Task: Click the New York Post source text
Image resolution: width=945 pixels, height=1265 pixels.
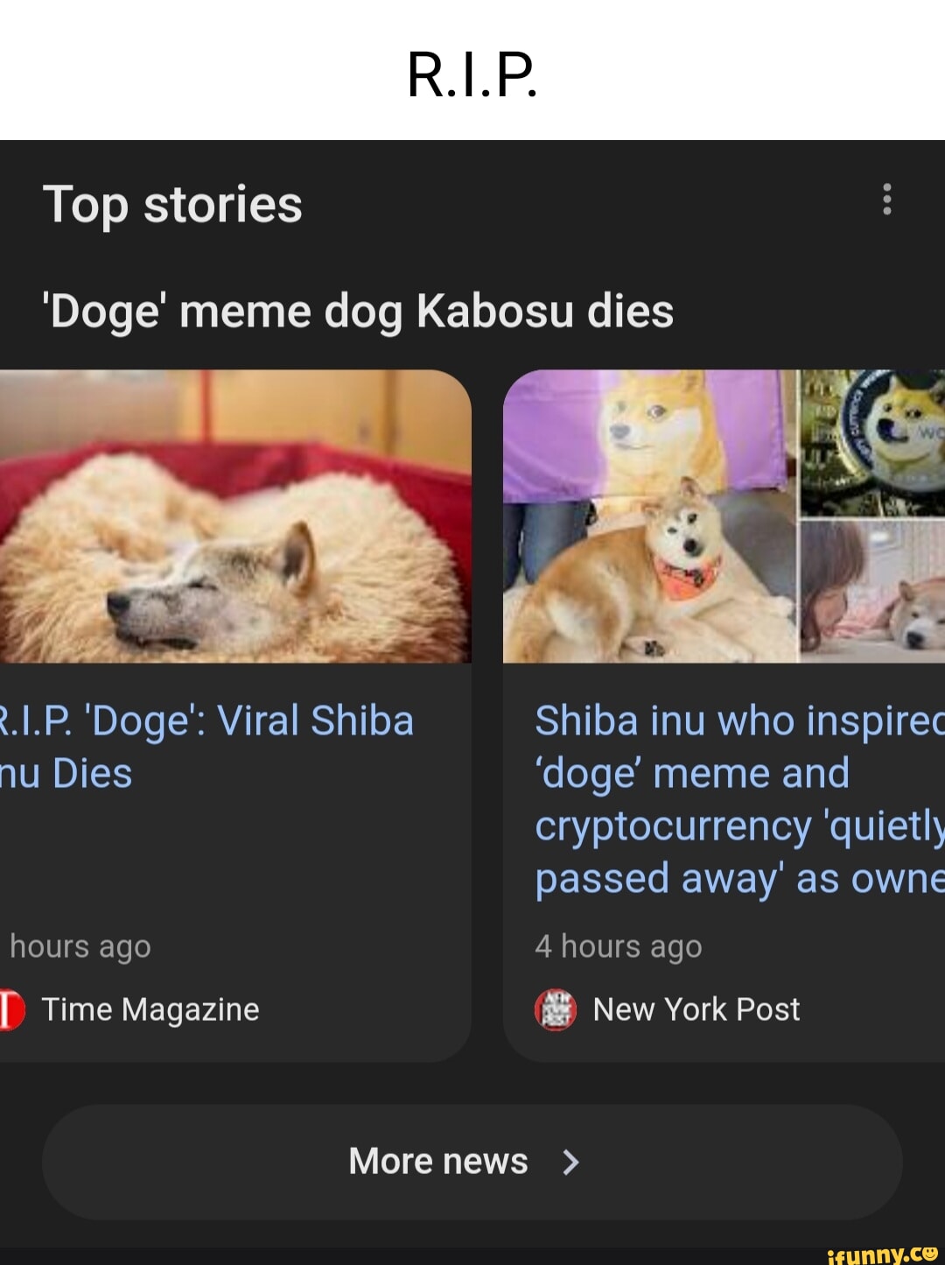Action: coord(696,1008)
